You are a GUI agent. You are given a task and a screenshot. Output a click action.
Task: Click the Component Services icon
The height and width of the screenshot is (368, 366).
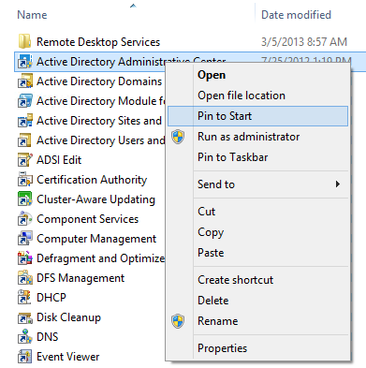coord(24,219)
